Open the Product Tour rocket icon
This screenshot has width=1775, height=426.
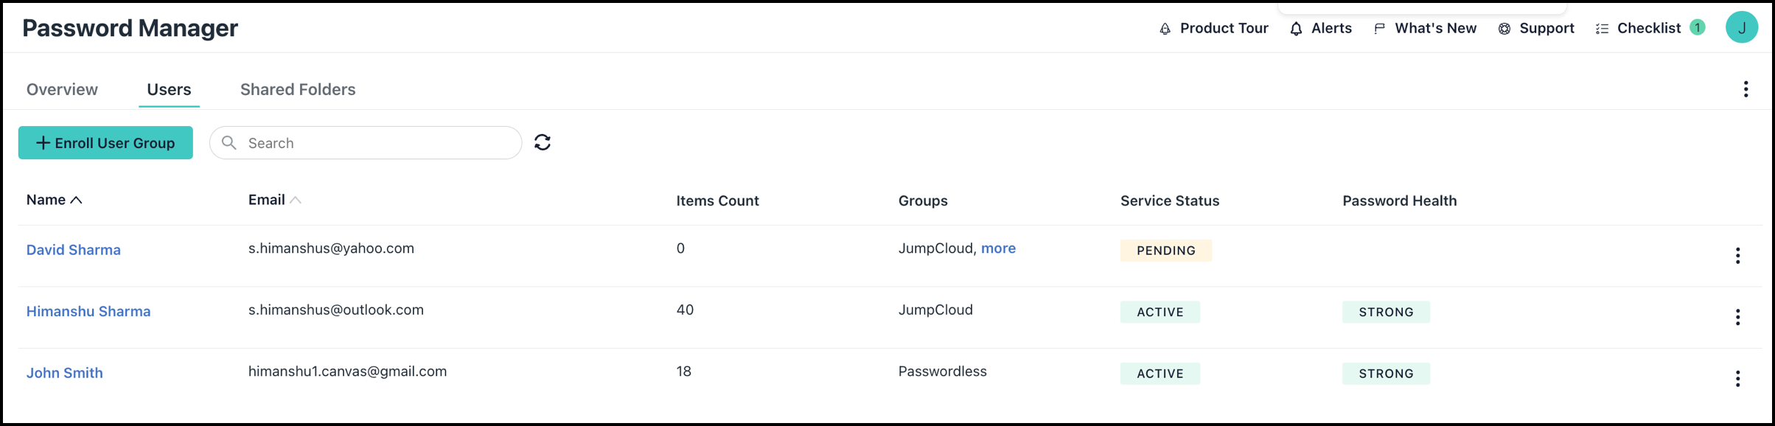[1165, 29]
